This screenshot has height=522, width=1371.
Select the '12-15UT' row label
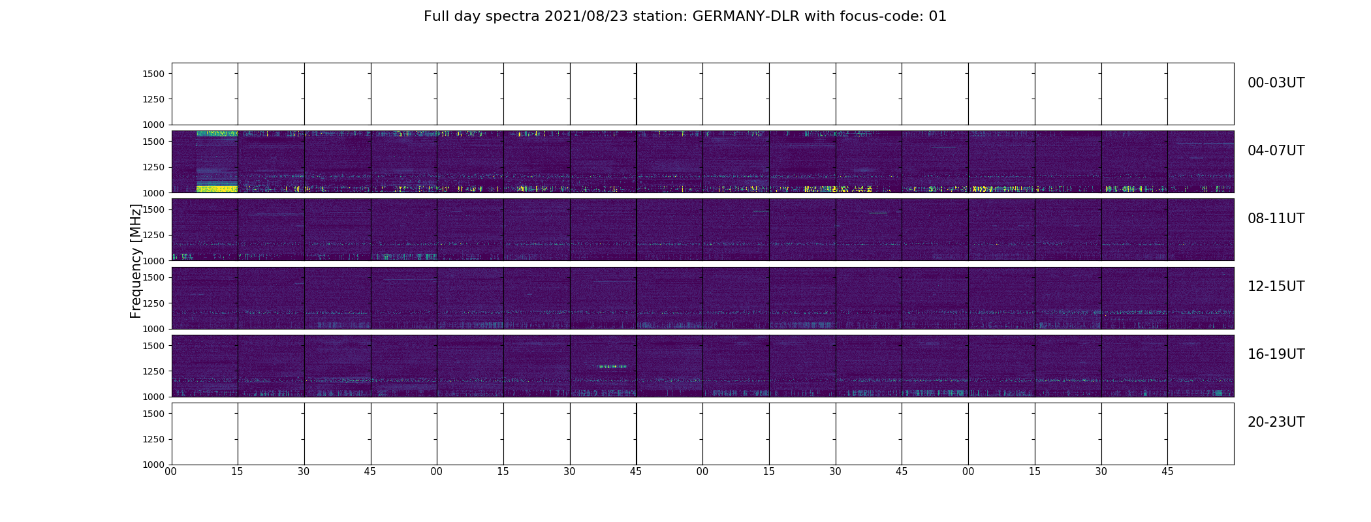click(1276, 286)
